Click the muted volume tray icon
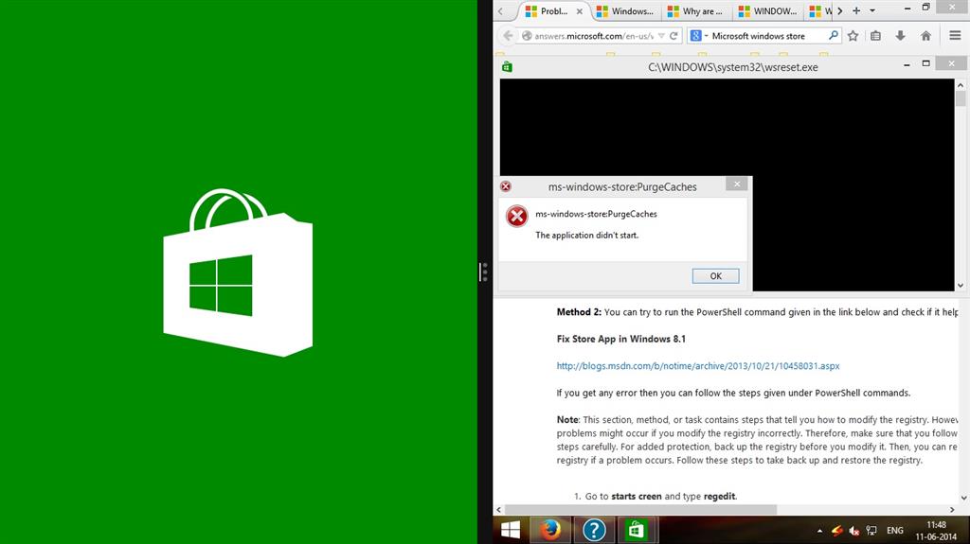Viewport: 970px width, 544px height. pyautogui.click(x=854, y=531)
